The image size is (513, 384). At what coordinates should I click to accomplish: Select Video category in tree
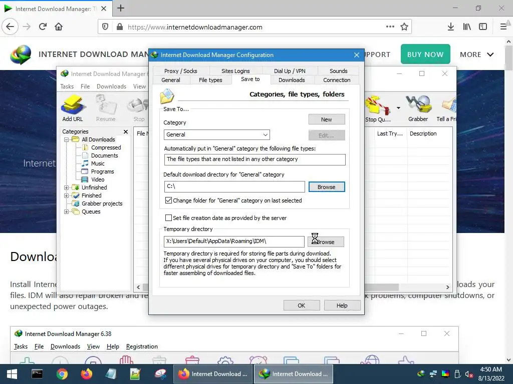(x=98, y=179)
